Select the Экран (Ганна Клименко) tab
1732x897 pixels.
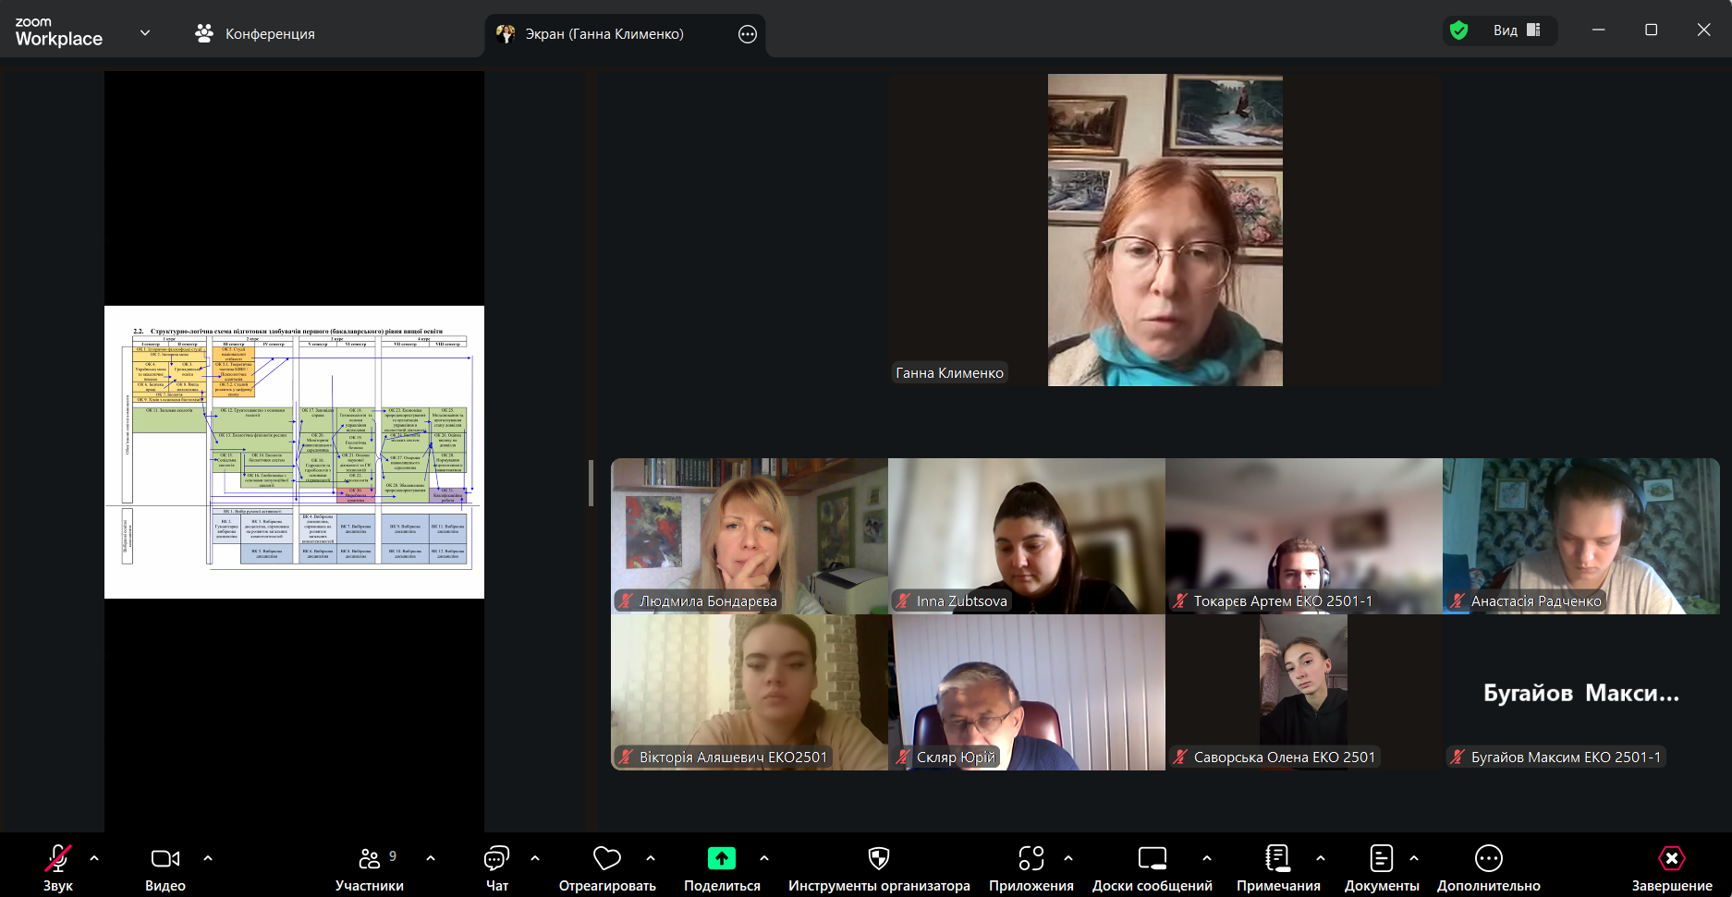(x=604, y=34)
